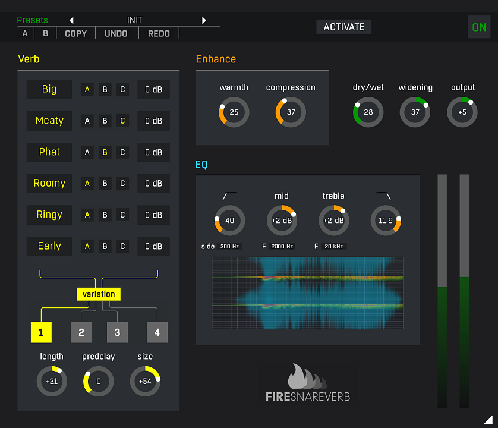The height and width of the screenshot is (428, 498).
Task: Switch to A state slot
Action: 25,33
